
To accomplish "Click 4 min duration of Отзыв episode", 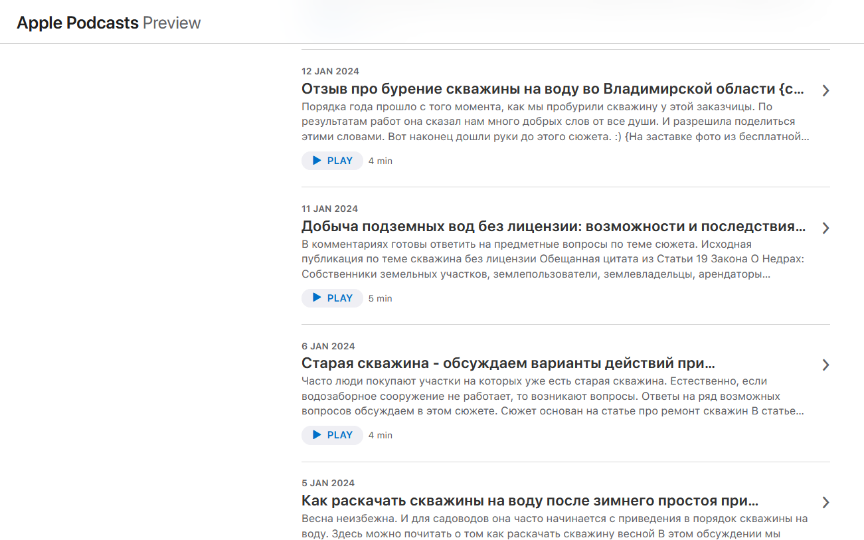I will tap(381, 161).
